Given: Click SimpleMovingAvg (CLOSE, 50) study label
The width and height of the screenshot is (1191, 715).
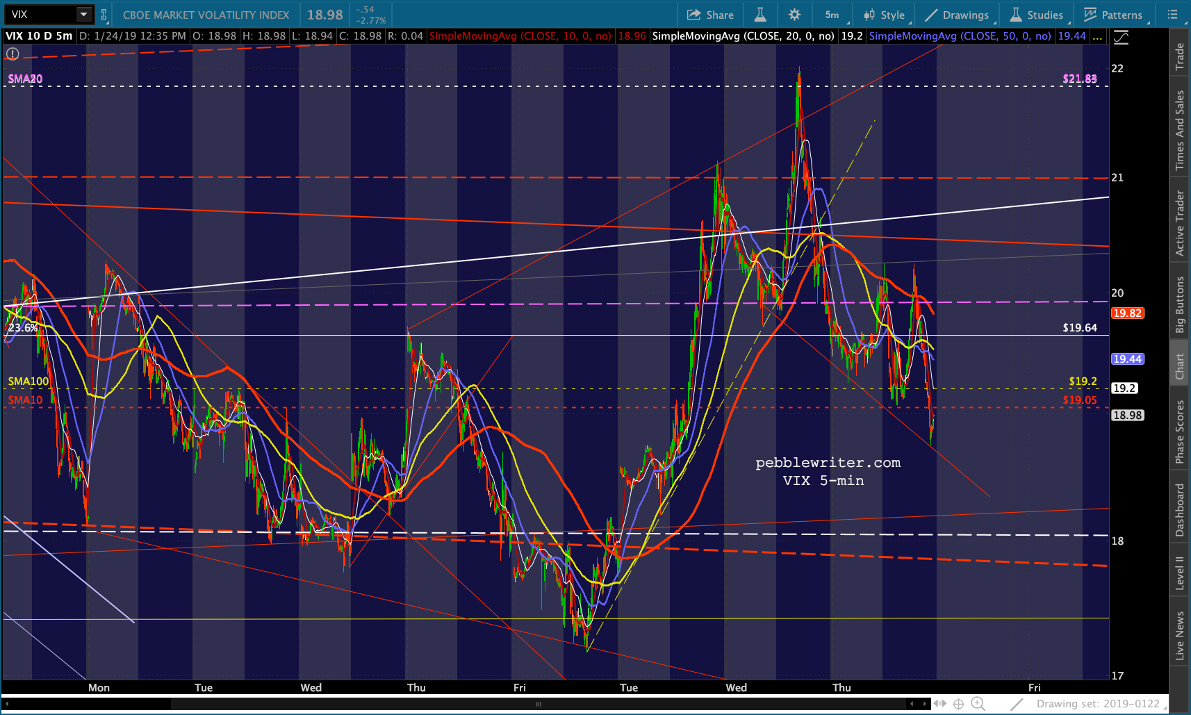Looking at the screenshot, I should 960,36.
